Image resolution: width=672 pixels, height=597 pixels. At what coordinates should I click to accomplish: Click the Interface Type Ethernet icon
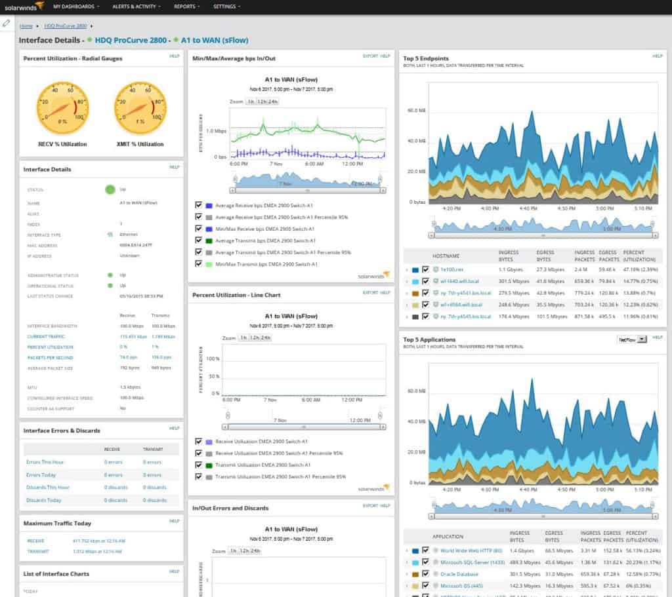[x=110, y=235]
